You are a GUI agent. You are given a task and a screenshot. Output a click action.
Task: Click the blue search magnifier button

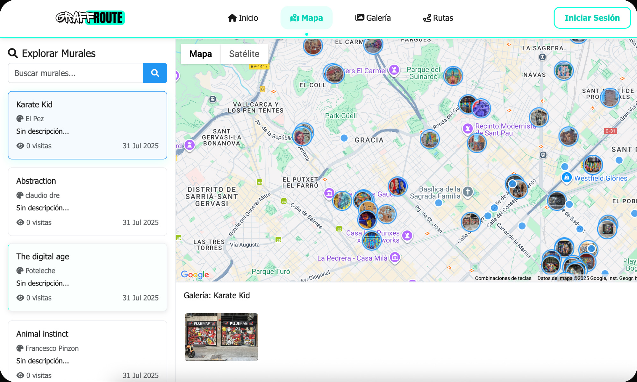tap(155, 73)
